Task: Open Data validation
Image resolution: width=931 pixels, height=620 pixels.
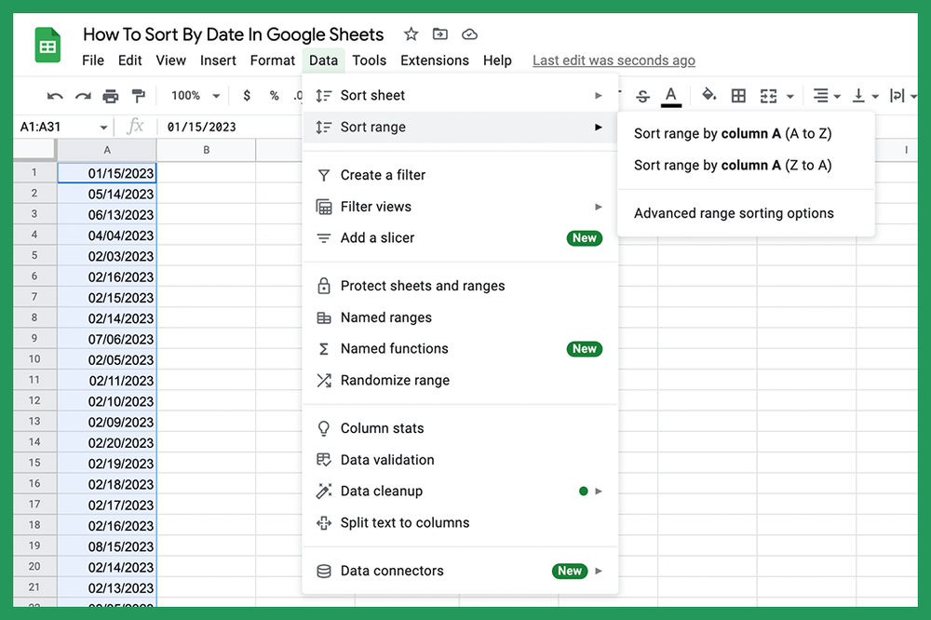Action: click(x=460, y=460)
